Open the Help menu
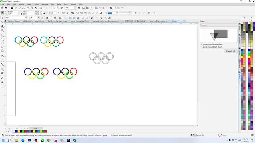Screen dimensions: 255x143 pos(81,4)
